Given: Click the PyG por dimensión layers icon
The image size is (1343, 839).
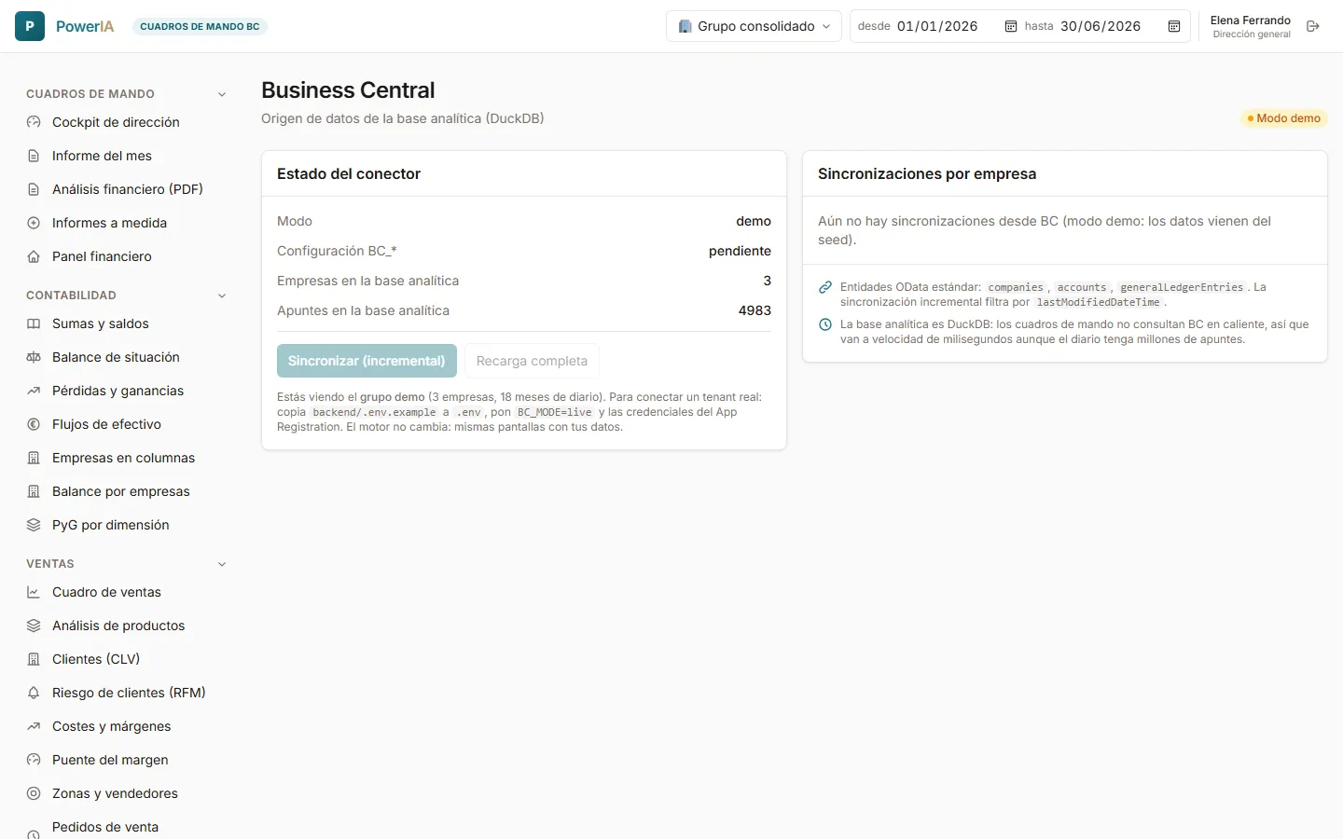Looking at the screenshot, I should (34, 525).
